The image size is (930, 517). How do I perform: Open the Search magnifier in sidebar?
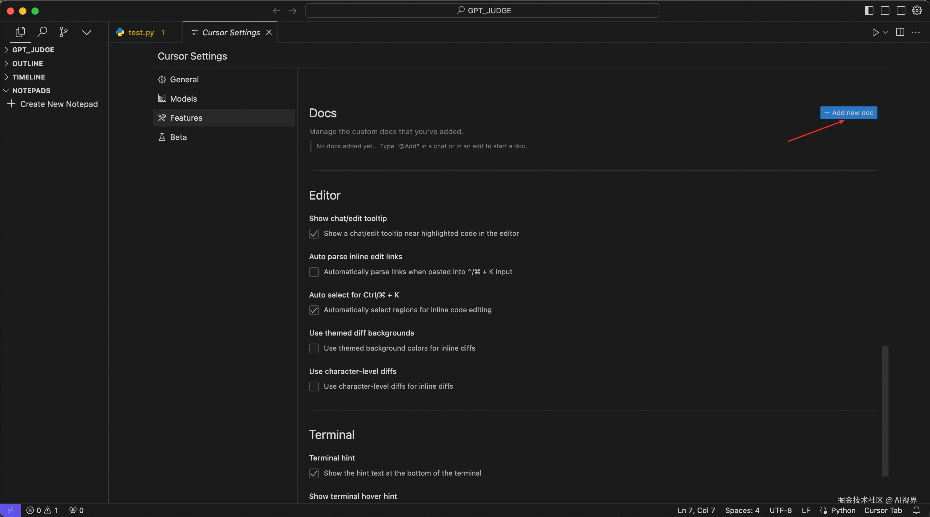coord(42,32)
